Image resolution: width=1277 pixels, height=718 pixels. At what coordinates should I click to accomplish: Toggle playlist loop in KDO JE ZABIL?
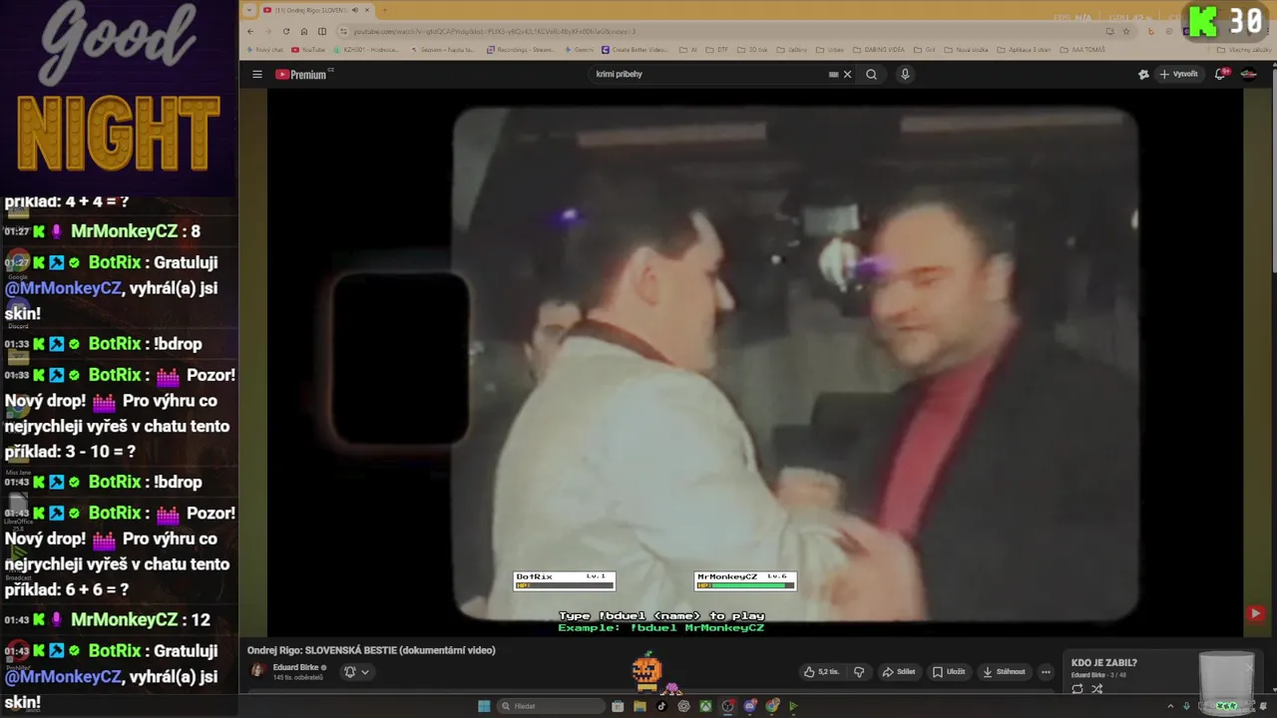[x=1077, y=689]
